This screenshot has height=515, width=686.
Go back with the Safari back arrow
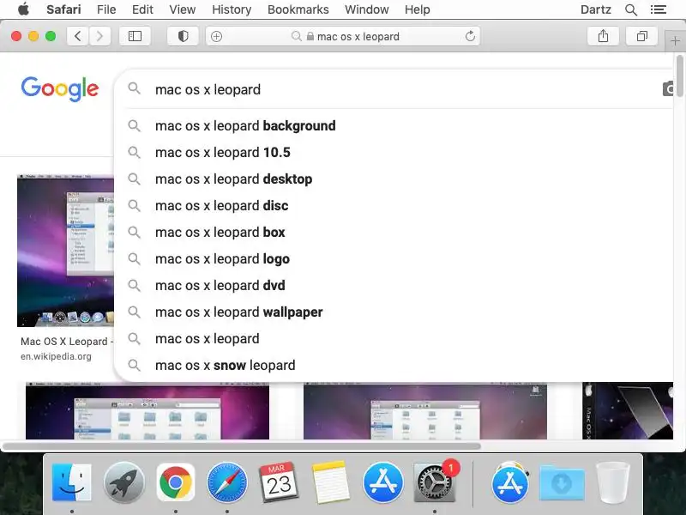coord(78,36)
